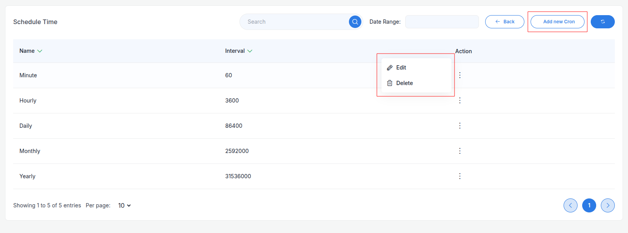
Task: Open three-dot action menu for Monthly row
Action: tap(460, 151)
